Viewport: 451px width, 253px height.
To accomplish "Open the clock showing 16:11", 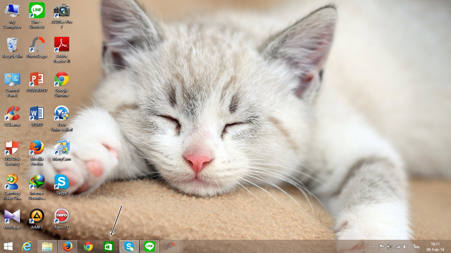I will coord(435,246).
